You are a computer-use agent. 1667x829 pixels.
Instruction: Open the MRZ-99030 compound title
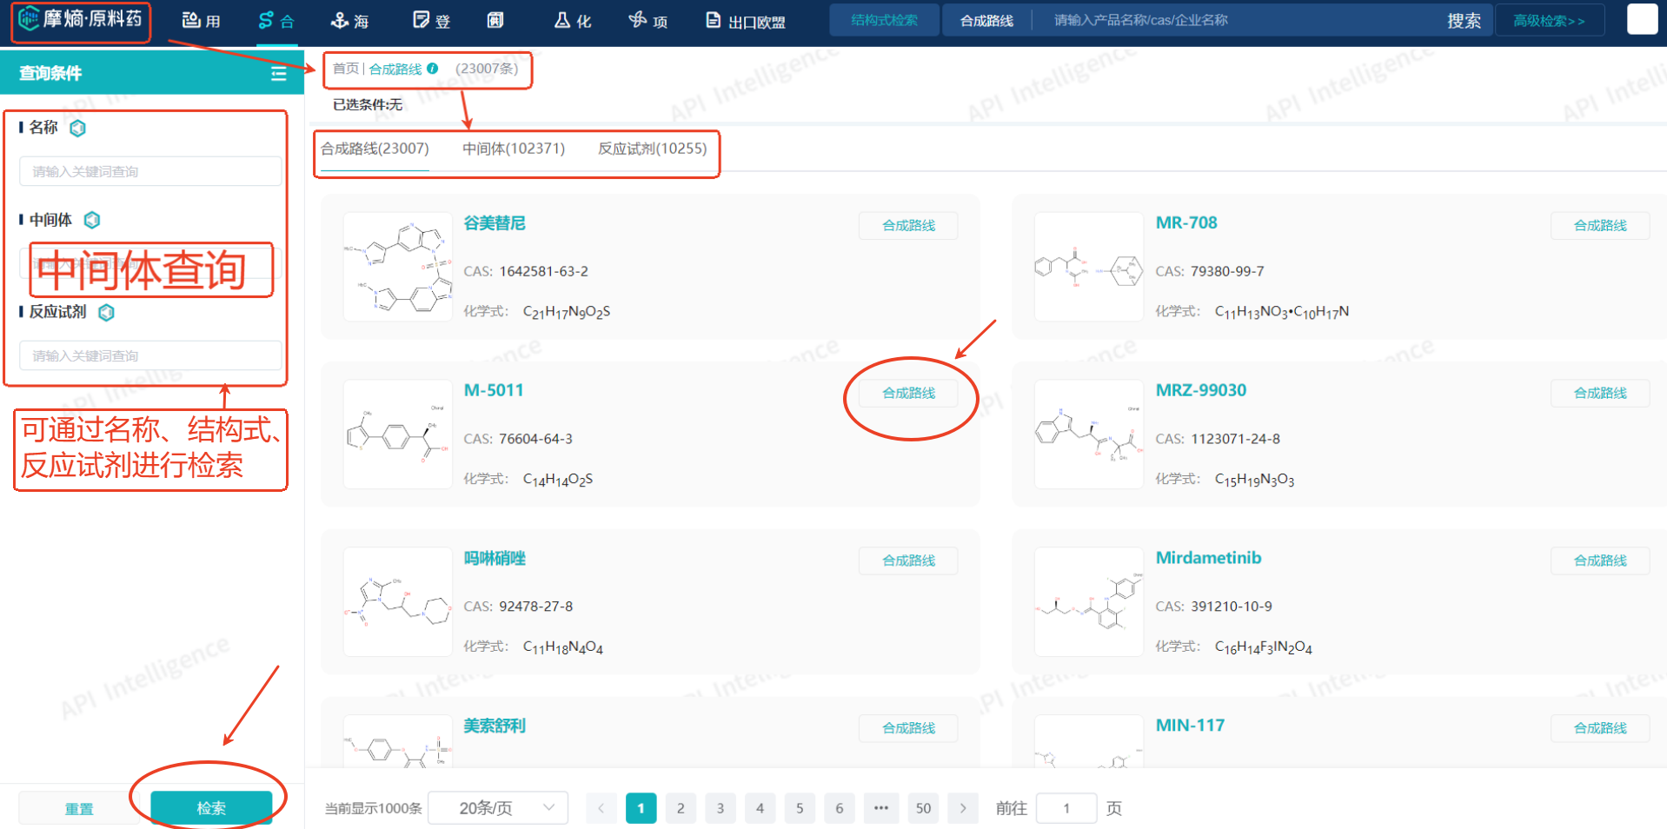1201,391
